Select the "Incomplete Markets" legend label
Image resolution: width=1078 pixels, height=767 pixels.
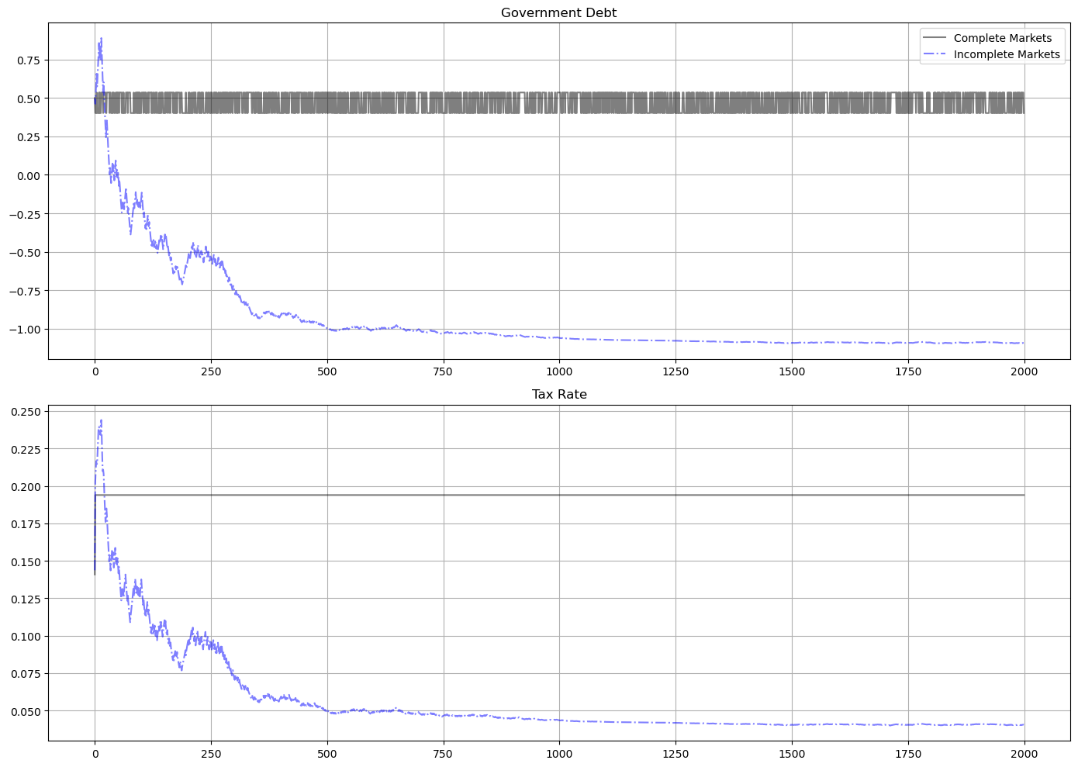1006,54
